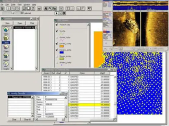
Task: Click the Create Chart toolbar icon
Action: coord(39,8)
